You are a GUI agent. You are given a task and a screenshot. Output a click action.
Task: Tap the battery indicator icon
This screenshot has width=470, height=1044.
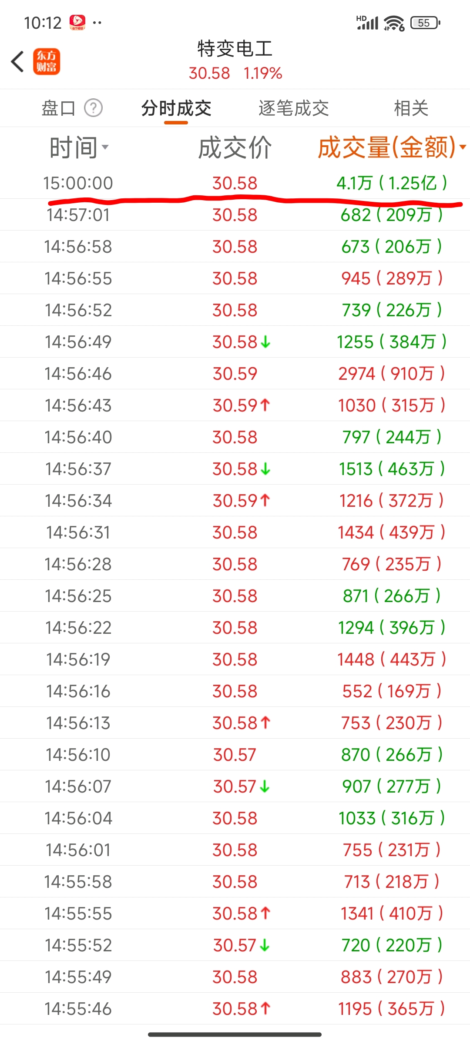(425, 23)
